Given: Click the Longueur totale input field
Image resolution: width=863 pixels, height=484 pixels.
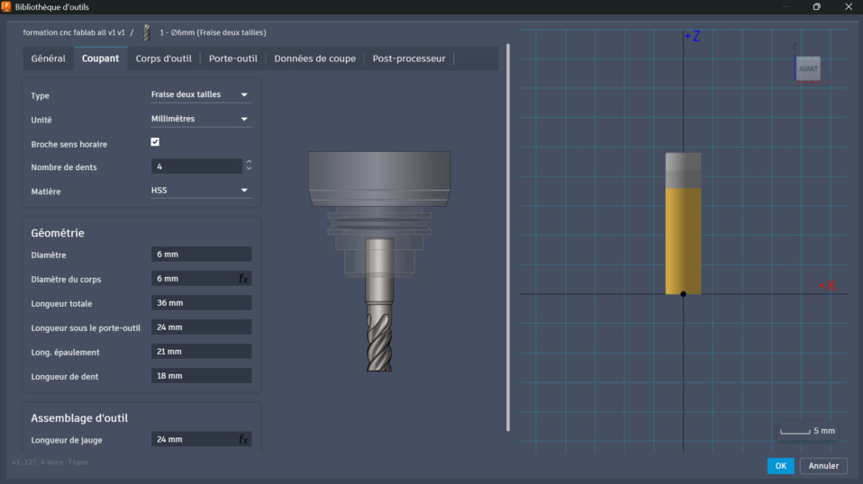Looking at the screenshot, I should [201, 303].
